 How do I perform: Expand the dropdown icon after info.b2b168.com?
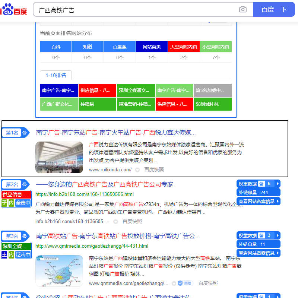[115, 222]
